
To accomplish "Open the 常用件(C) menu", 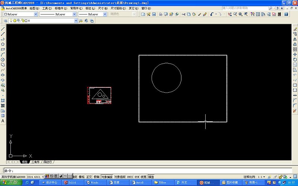I will [76, 8].
